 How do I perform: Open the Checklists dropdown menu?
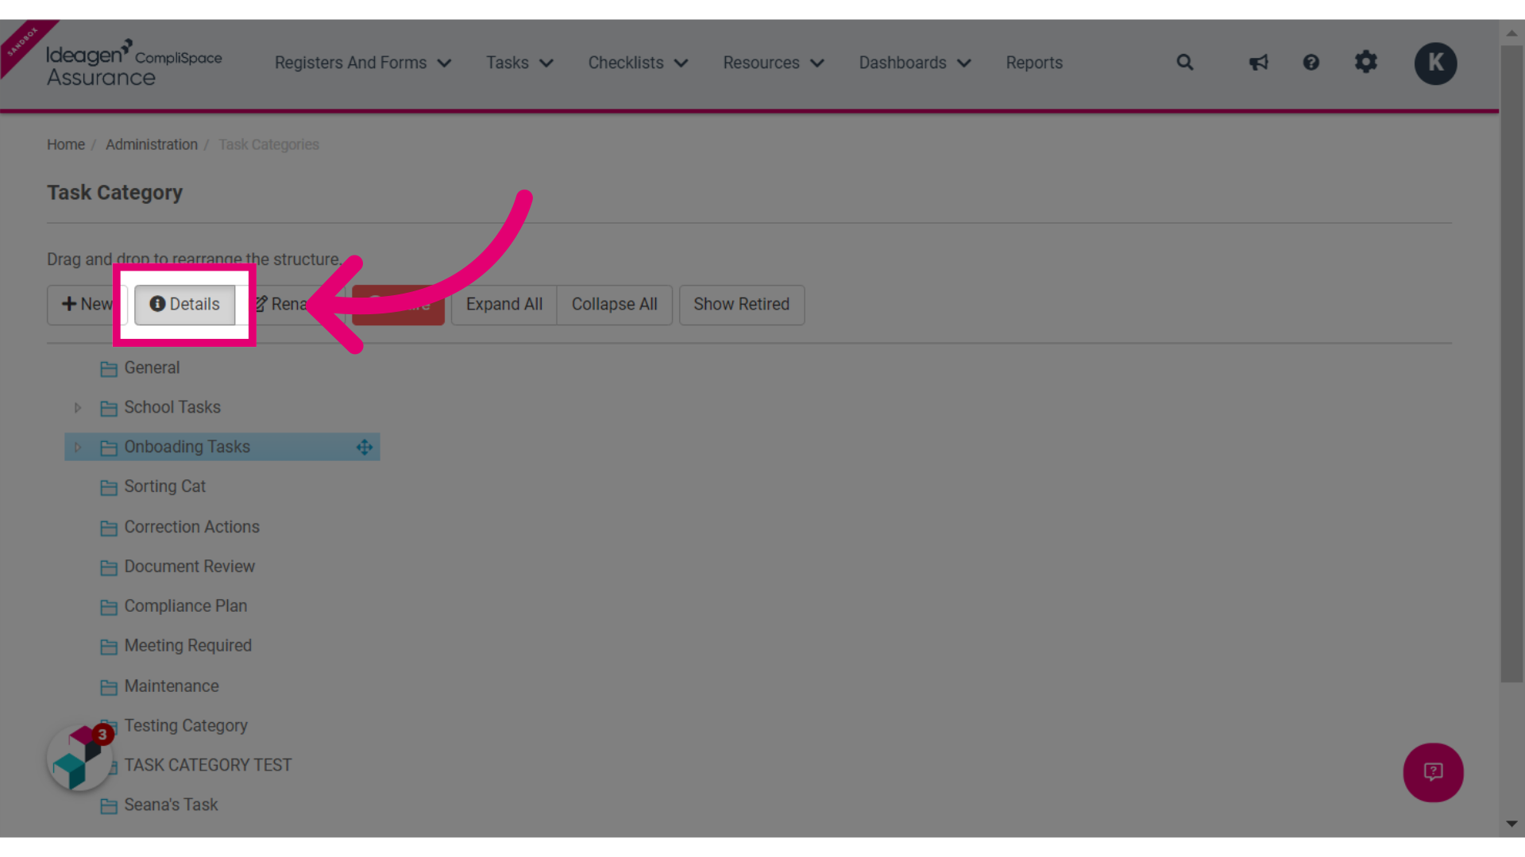click(x=638, y=63)
